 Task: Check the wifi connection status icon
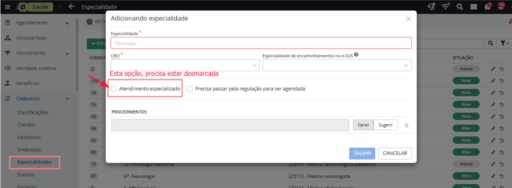pos(446,7)
